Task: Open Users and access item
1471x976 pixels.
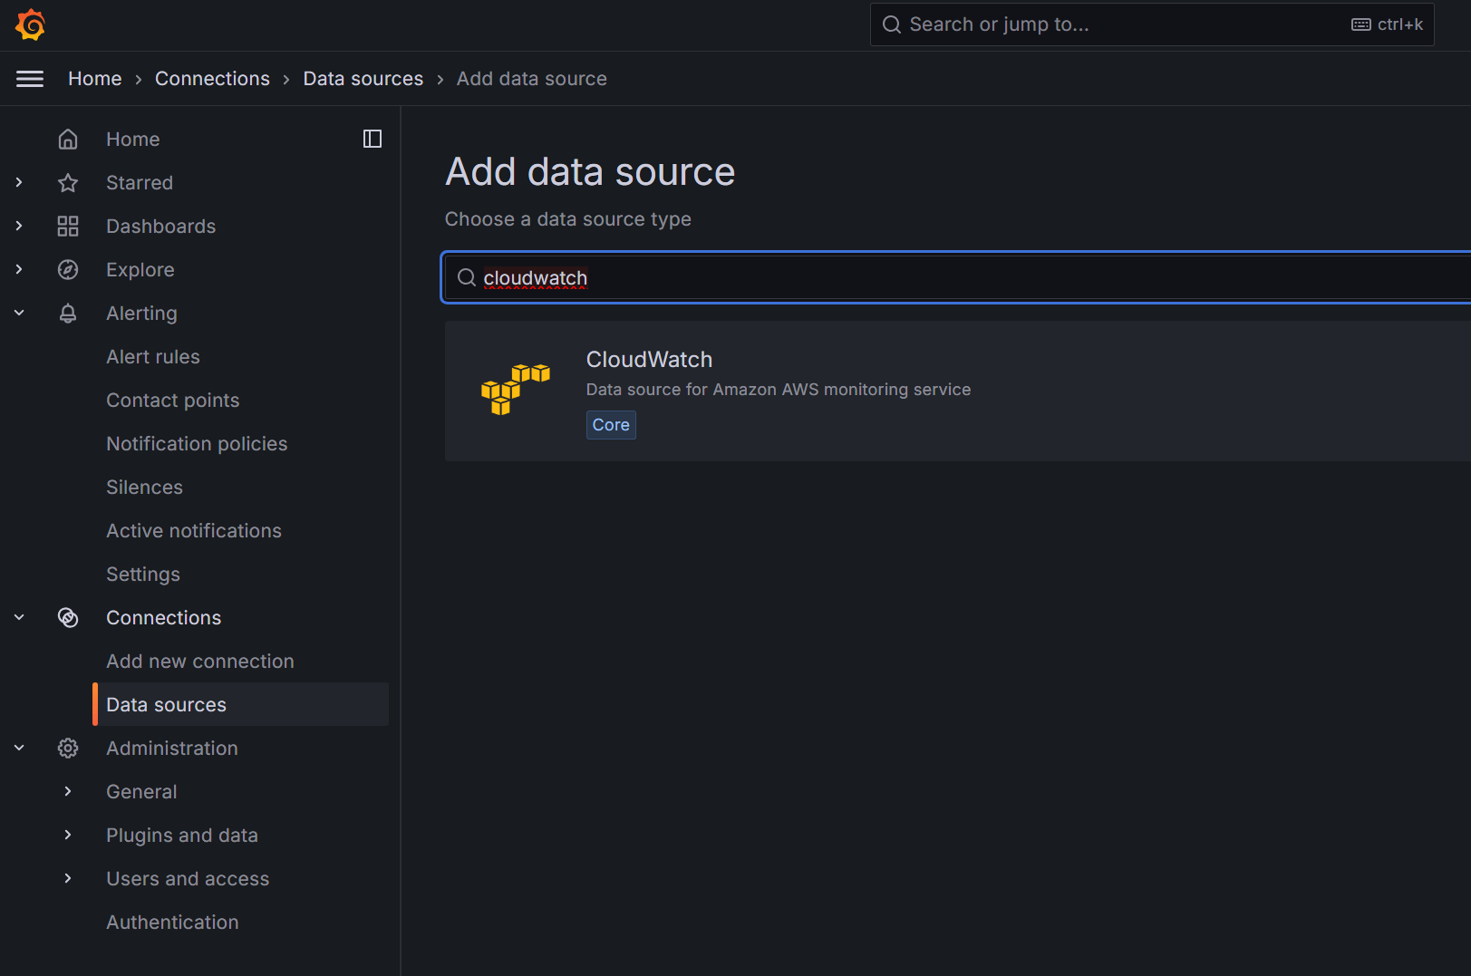Action: click(x=188, y=878)
